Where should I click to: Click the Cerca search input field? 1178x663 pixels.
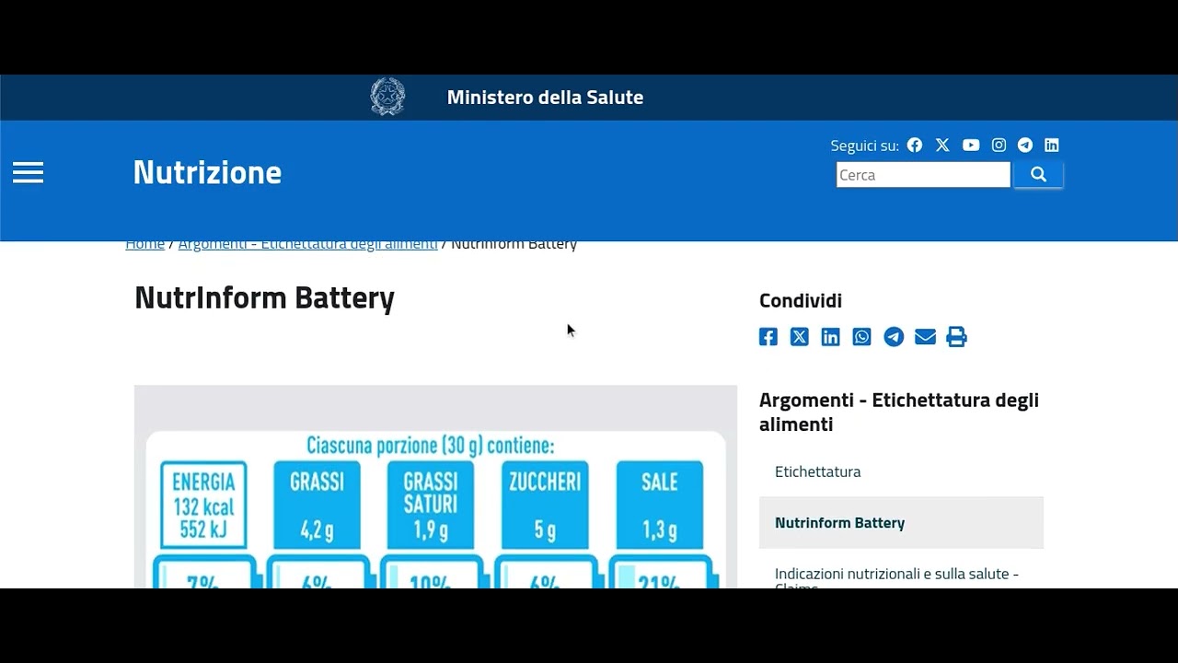(x=923, y=175)
